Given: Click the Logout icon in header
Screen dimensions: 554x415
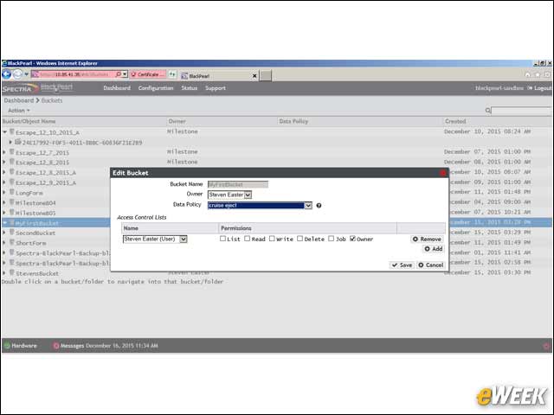Looking at the screenshot, I should pyautogui.click(x=530, y=88).
